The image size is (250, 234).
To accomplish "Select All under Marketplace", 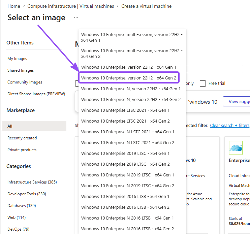I will (34, 126).
